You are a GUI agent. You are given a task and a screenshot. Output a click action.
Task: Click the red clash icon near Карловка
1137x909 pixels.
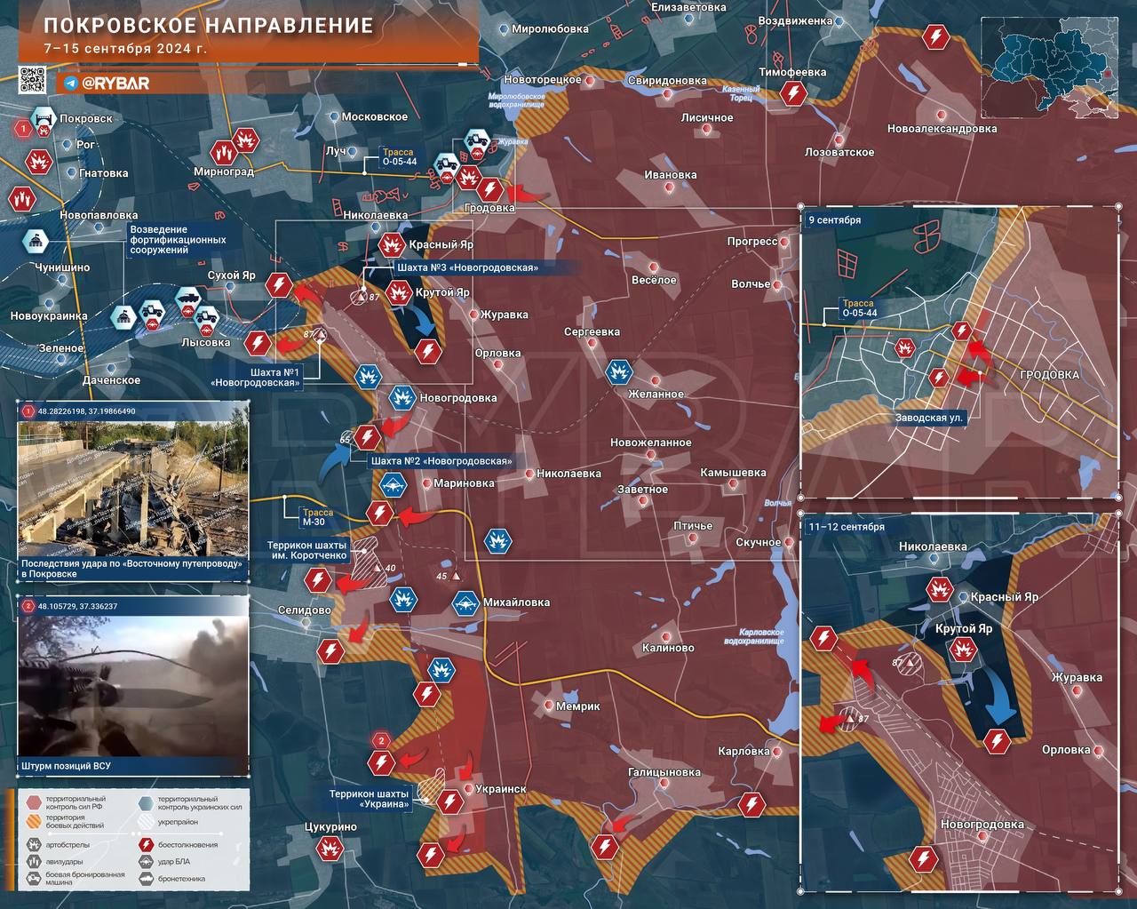(x=753, y=805)
